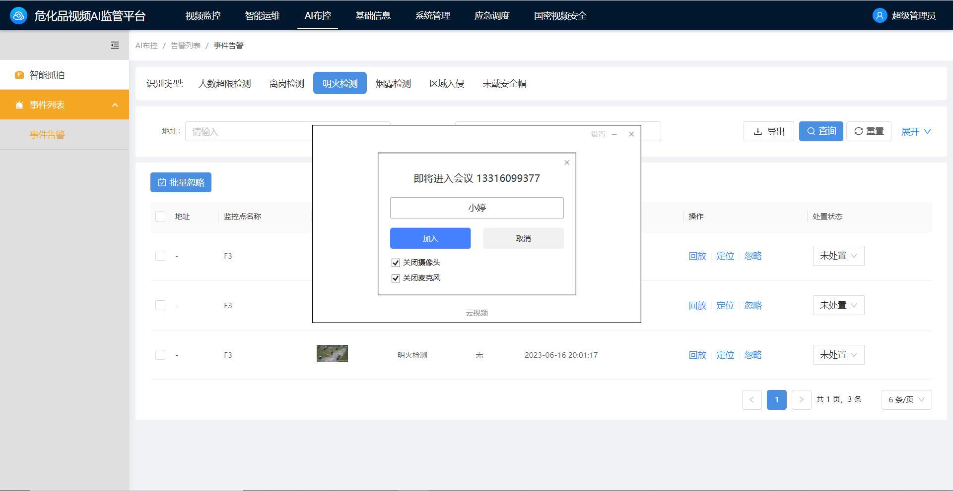953x491 pixels.
Task: Click 回放 on the last alarm row
Action: coord(697,355)
